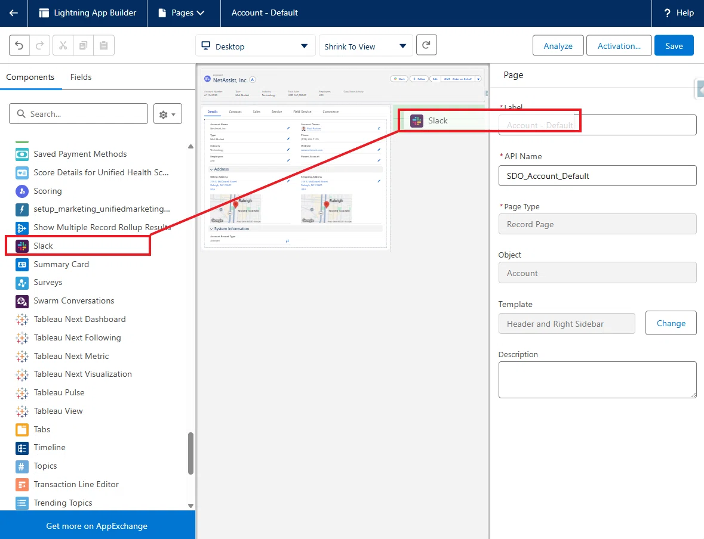Image resolution: width=704 pixels, height=539 pixels.
Task: Click the Saved Payment Methods icon
Action: pyautogui.click(x=22, y=154)
